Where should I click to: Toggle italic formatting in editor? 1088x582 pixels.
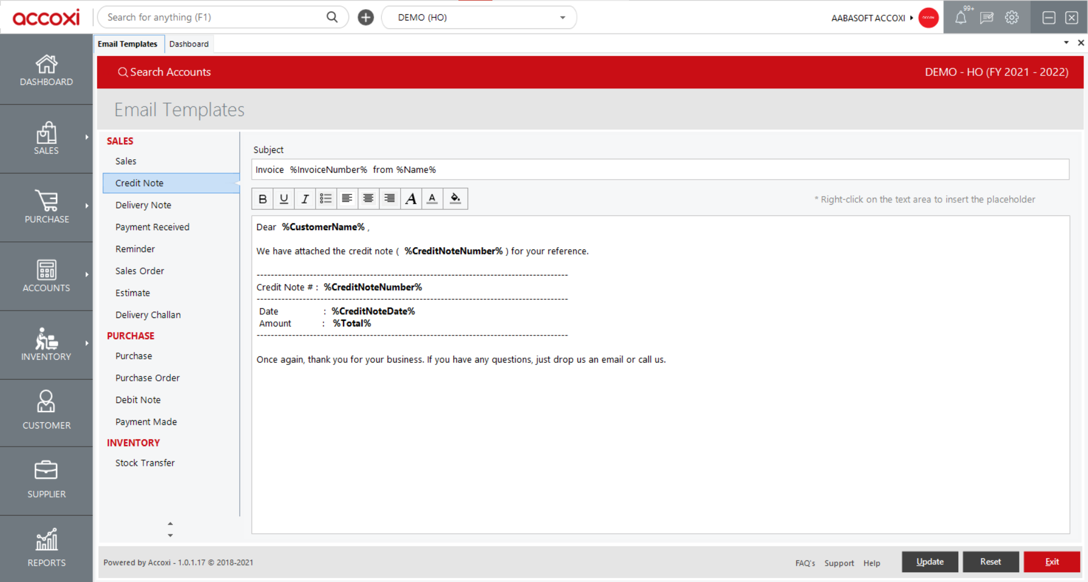305,198
